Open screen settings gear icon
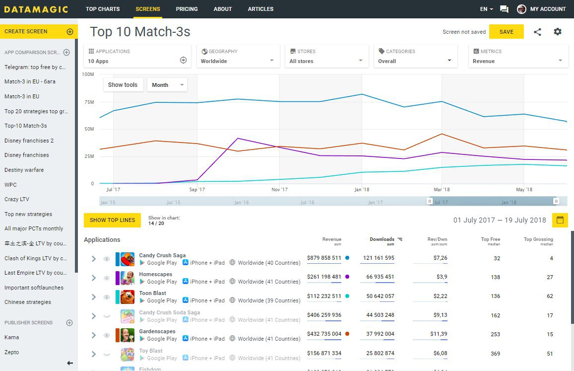Screen dimensions: 574x371 click(x=558, y=32)
